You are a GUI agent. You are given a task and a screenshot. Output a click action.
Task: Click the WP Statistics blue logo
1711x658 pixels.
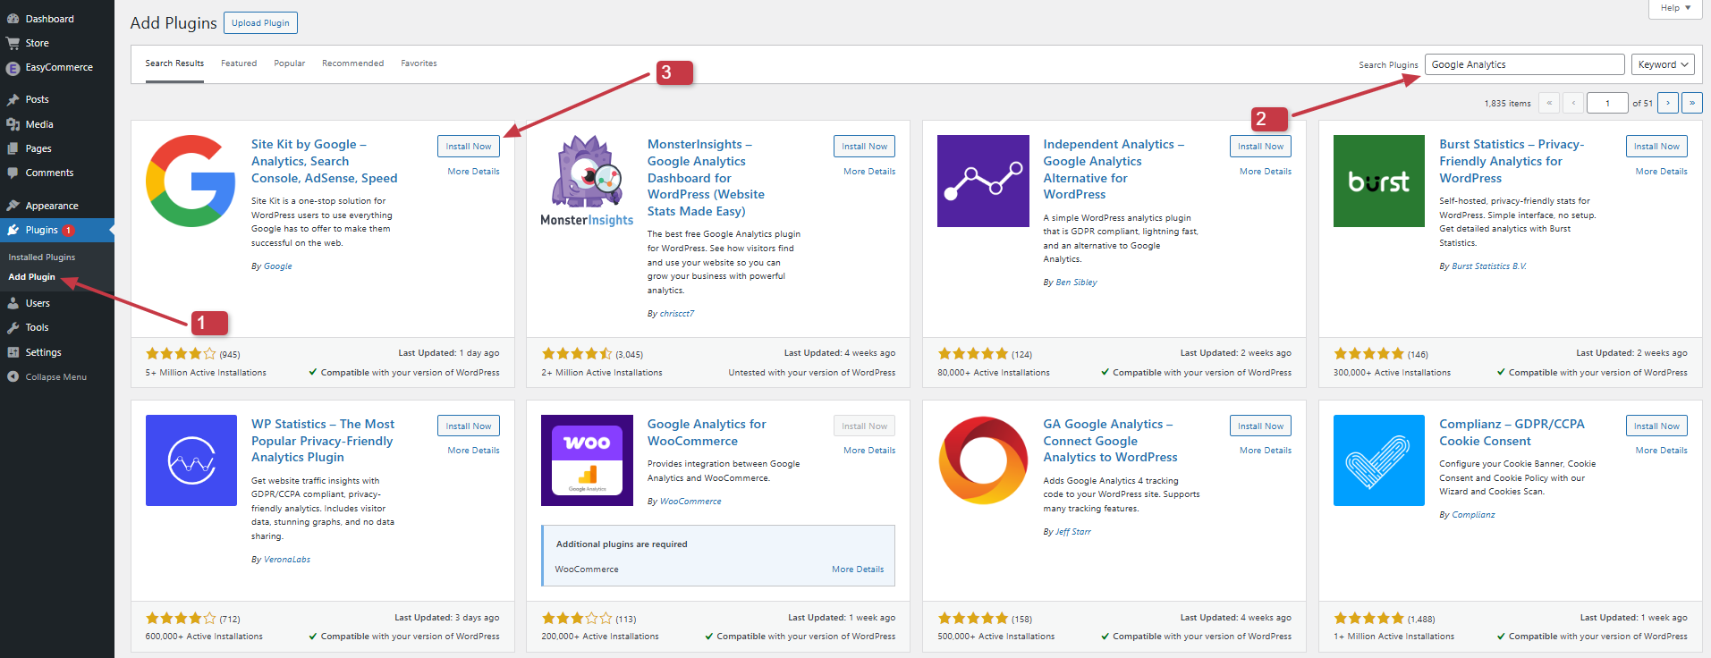point(191,460)
